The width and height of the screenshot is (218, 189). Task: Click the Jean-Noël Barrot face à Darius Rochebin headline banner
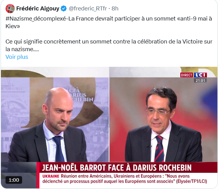[x=117, y=168]
